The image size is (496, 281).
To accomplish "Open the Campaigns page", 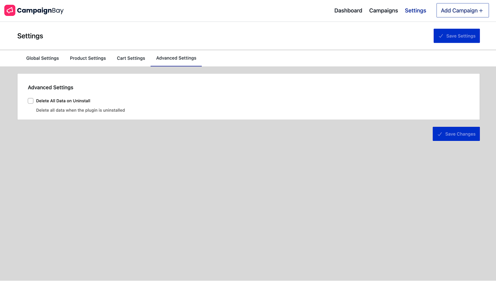I will point(383,11).
